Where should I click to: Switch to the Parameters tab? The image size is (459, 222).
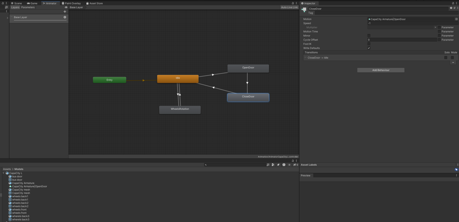[x=28, y=7]
